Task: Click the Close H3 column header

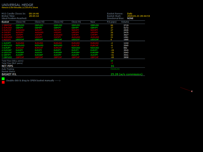Action: 40,22
